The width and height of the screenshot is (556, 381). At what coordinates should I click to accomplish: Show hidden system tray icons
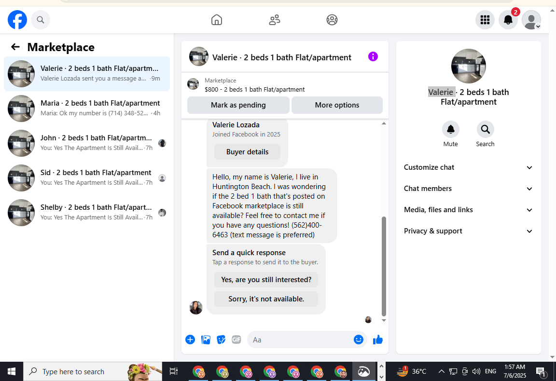click(441, 371)
